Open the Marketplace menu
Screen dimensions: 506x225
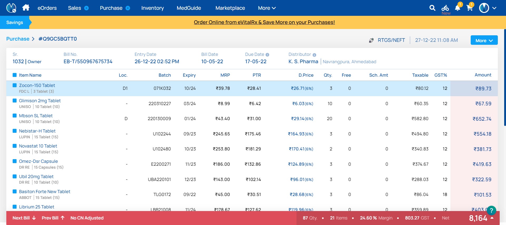[x=230, y=8]
